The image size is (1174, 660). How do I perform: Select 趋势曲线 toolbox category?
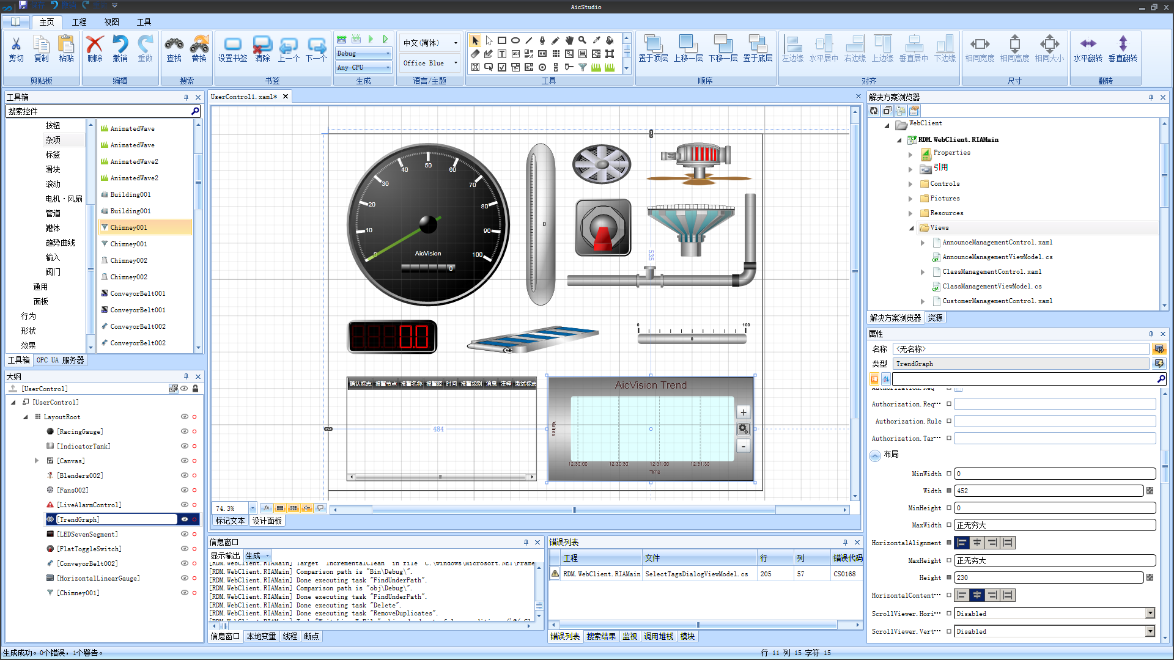coord(60,243)
